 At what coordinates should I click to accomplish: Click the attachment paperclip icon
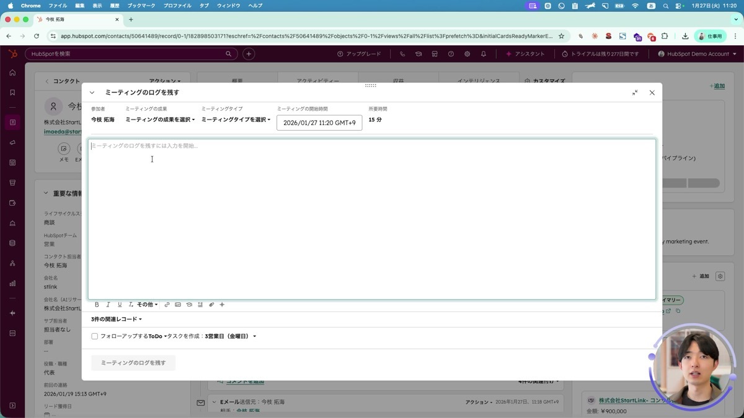click(x=211, y=305)
